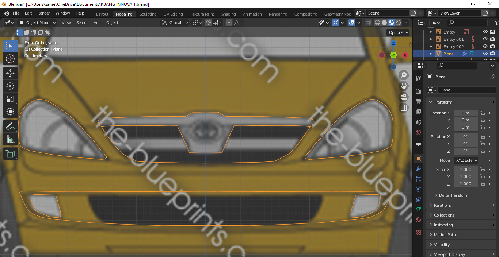Toggle viewport gizmos display button
The height and width of the screenshot is (257, 499).
(335, 23)
